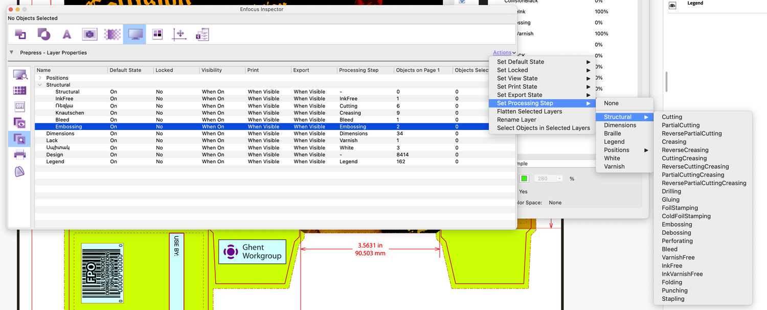Collapse the Structural layer group
The width and height of the screenshot is (767, 310).
click(40, 84)
